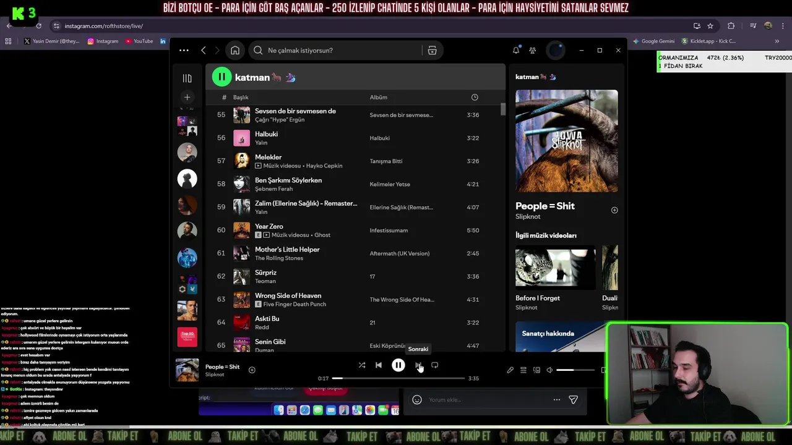792x445 pixels.
Task: Open Kicklet.app bookmark
Action: [708, 41]
